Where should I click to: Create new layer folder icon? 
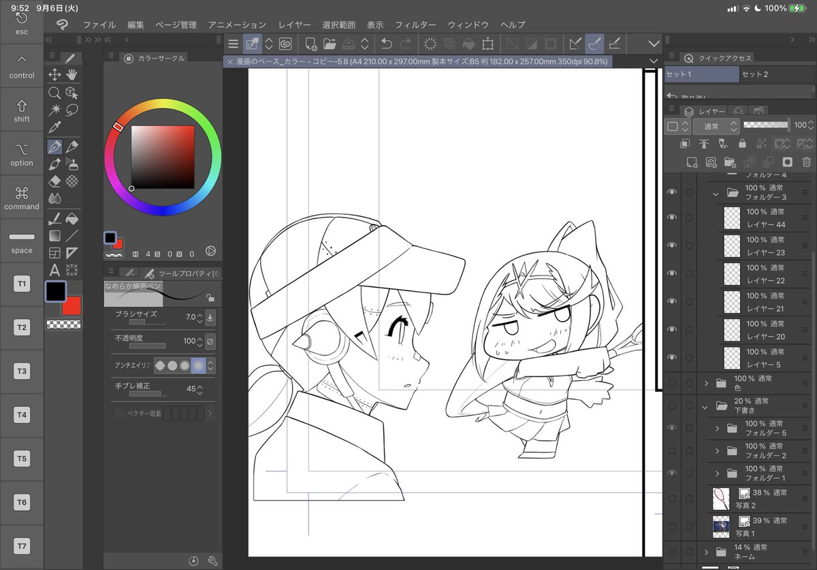pyautogui.click(x=730, y=162)
